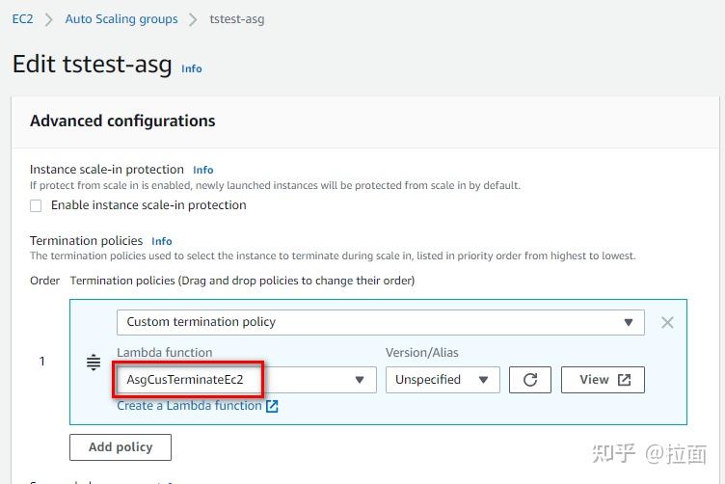Navigate to Auto Scaling groups breadcrumb
Viewport: 725px width, 484px height.
pos(121,19)
